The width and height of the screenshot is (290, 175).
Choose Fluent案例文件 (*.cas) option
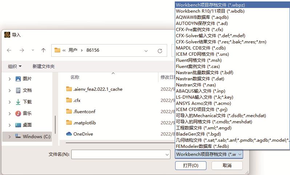pyautogui.click(x=232, y=67)
